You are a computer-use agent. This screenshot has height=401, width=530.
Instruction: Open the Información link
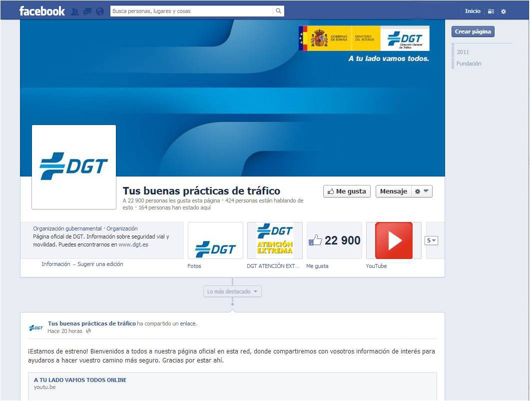[x=56, y=264]
